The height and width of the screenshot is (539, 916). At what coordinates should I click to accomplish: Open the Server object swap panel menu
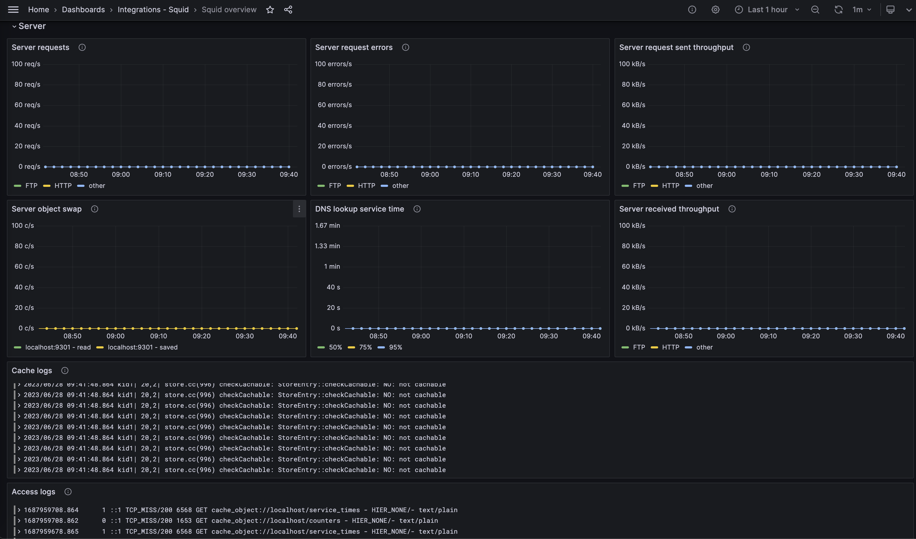click(x=299, y=209)
